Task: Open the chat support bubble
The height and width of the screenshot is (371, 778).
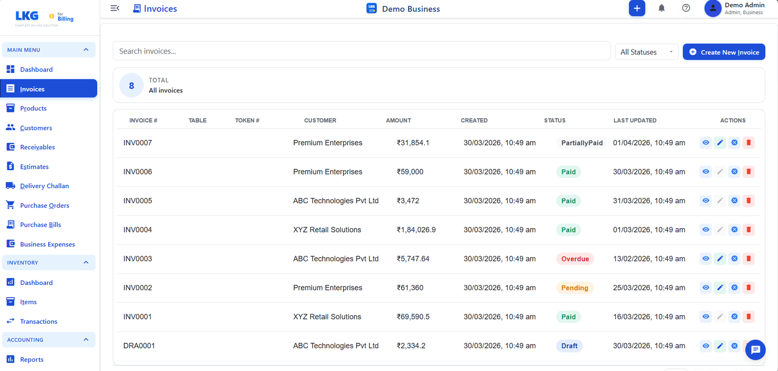Action: 756,350
